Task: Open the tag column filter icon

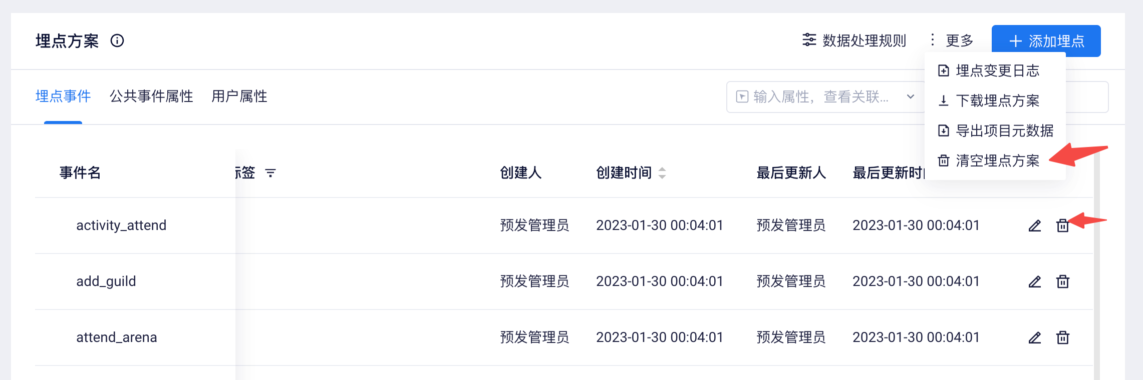Action: pos(270,173)
